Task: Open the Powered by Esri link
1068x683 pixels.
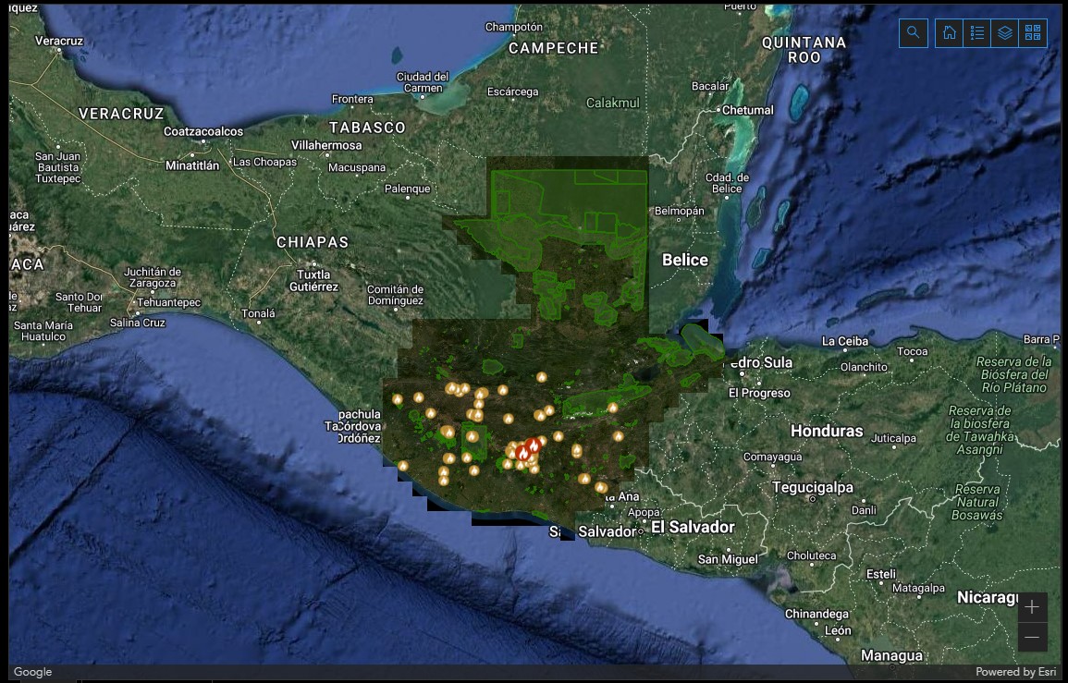Action: [1017, 672]
